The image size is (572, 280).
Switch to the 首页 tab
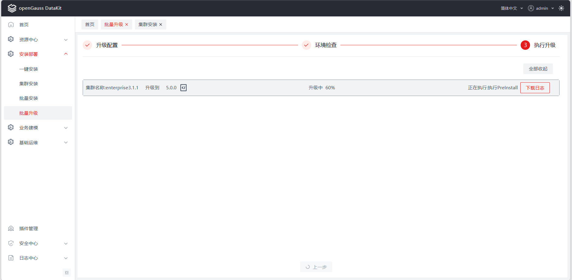coord(90,25)
